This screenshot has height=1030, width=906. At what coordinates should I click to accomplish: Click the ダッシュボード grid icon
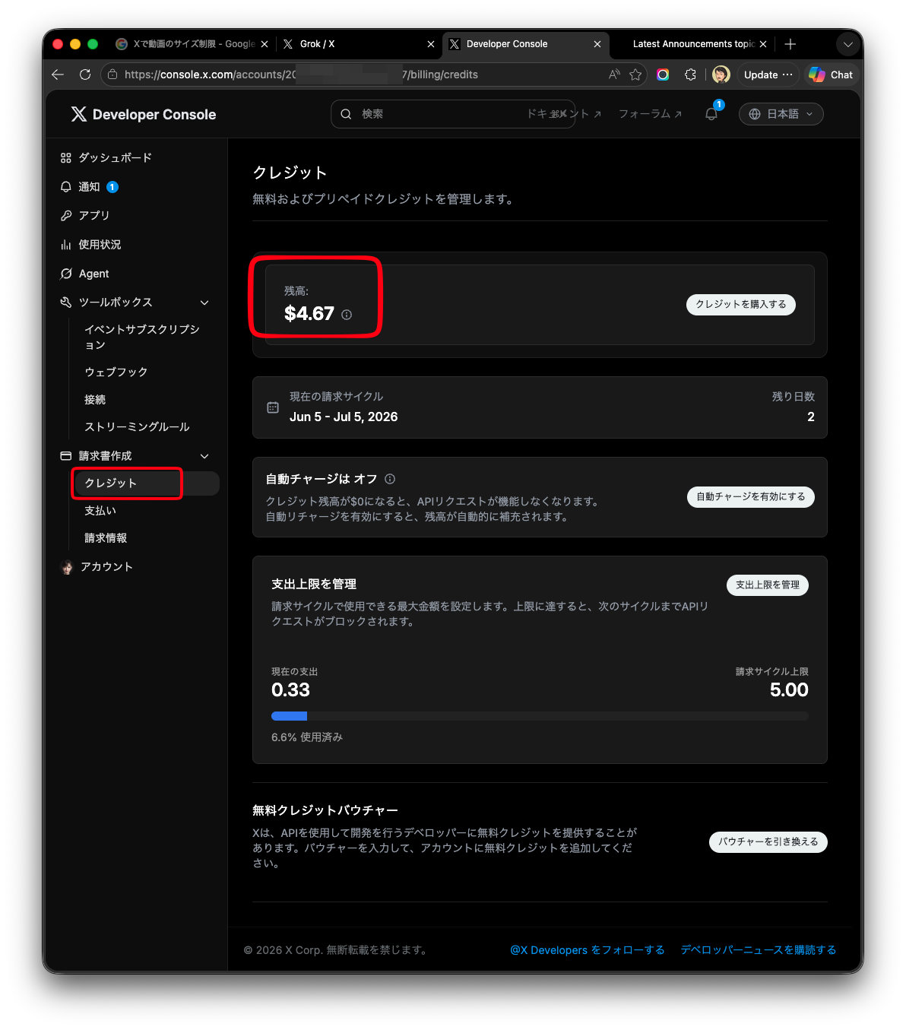pyautogui.click(x=66, y=157)
